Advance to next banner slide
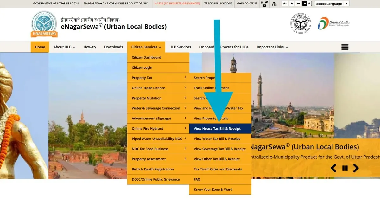The height and width of the screenshot is (199, 380). 356,168
